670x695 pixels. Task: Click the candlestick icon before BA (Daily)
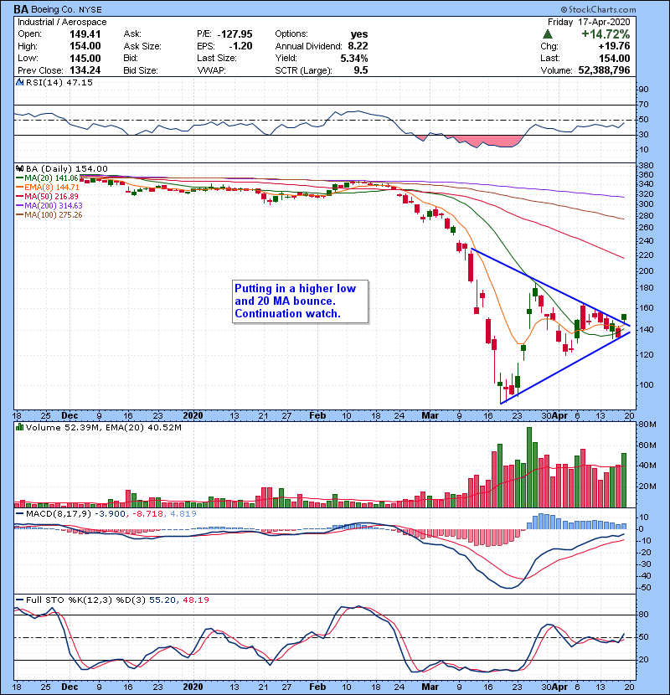[19, 168]
